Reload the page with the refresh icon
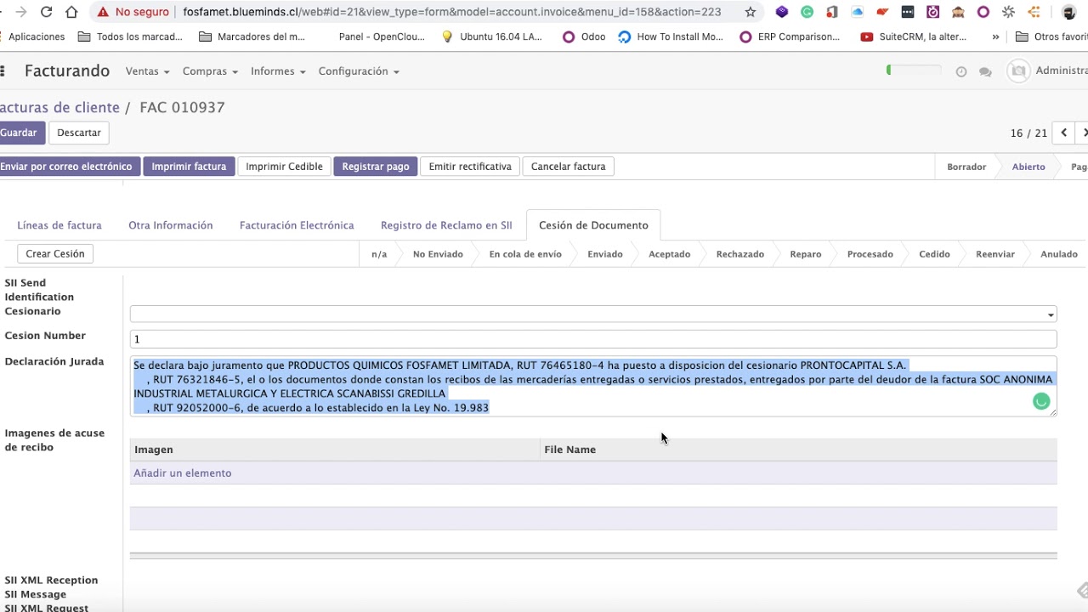1088x612 pixels. pos(47,12)
